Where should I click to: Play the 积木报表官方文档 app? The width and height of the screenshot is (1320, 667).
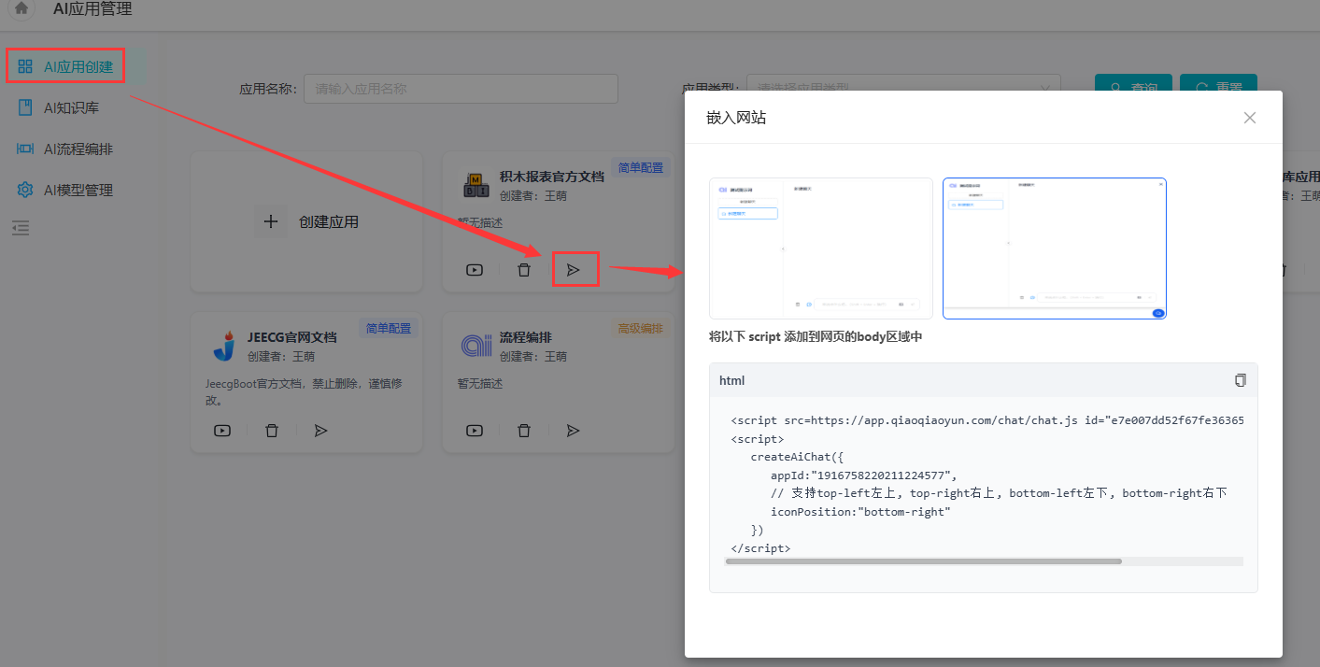pos(475,270)
